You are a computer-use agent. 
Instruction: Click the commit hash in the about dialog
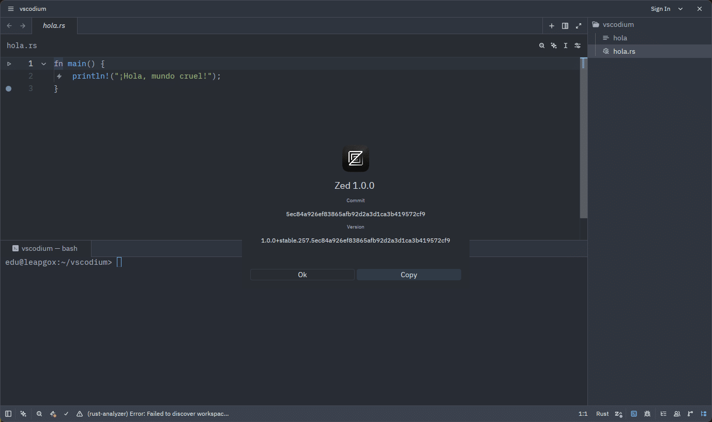point(356,214)
